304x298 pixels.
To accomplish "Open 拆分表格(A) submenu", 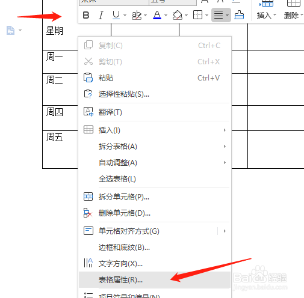I will tap(155, 147).
